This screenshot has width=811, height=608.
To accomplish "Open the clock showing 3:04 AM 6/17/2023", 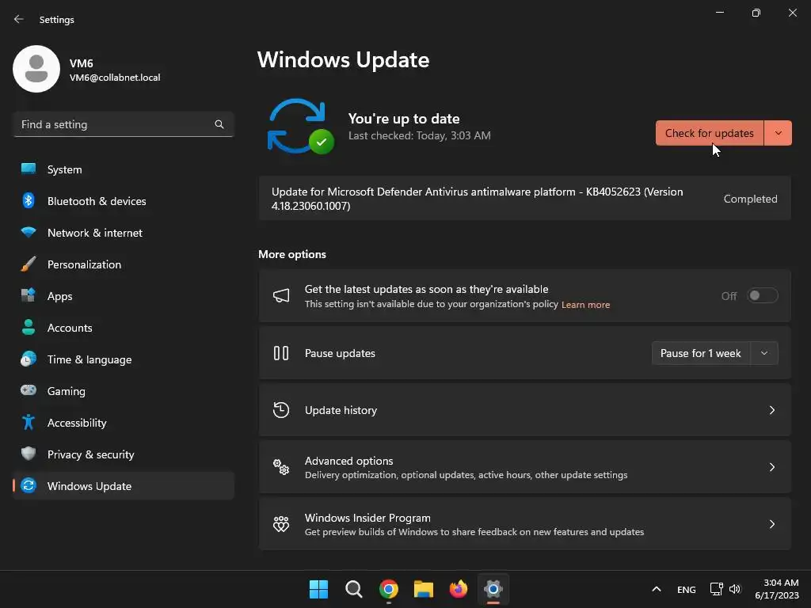I will point(777,589).
